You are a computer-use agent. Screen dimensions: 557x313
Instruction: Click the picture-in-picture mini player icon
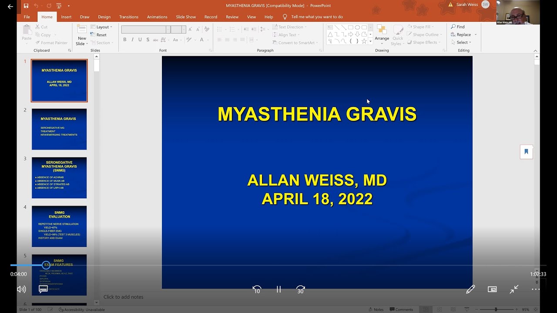[x=492, y=289]
